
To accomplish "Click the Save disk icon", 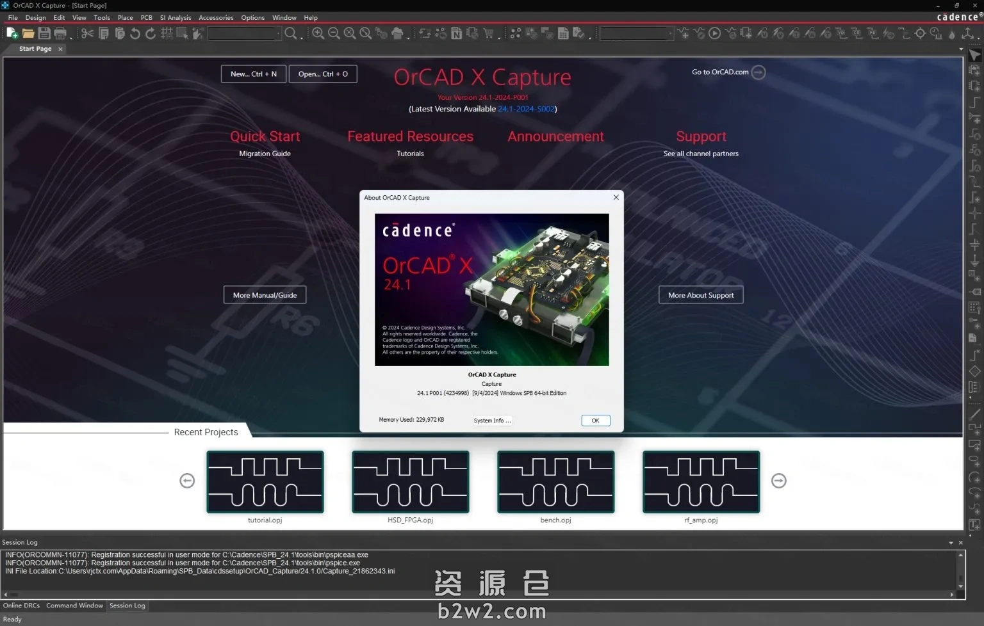I will click(44, 33).
